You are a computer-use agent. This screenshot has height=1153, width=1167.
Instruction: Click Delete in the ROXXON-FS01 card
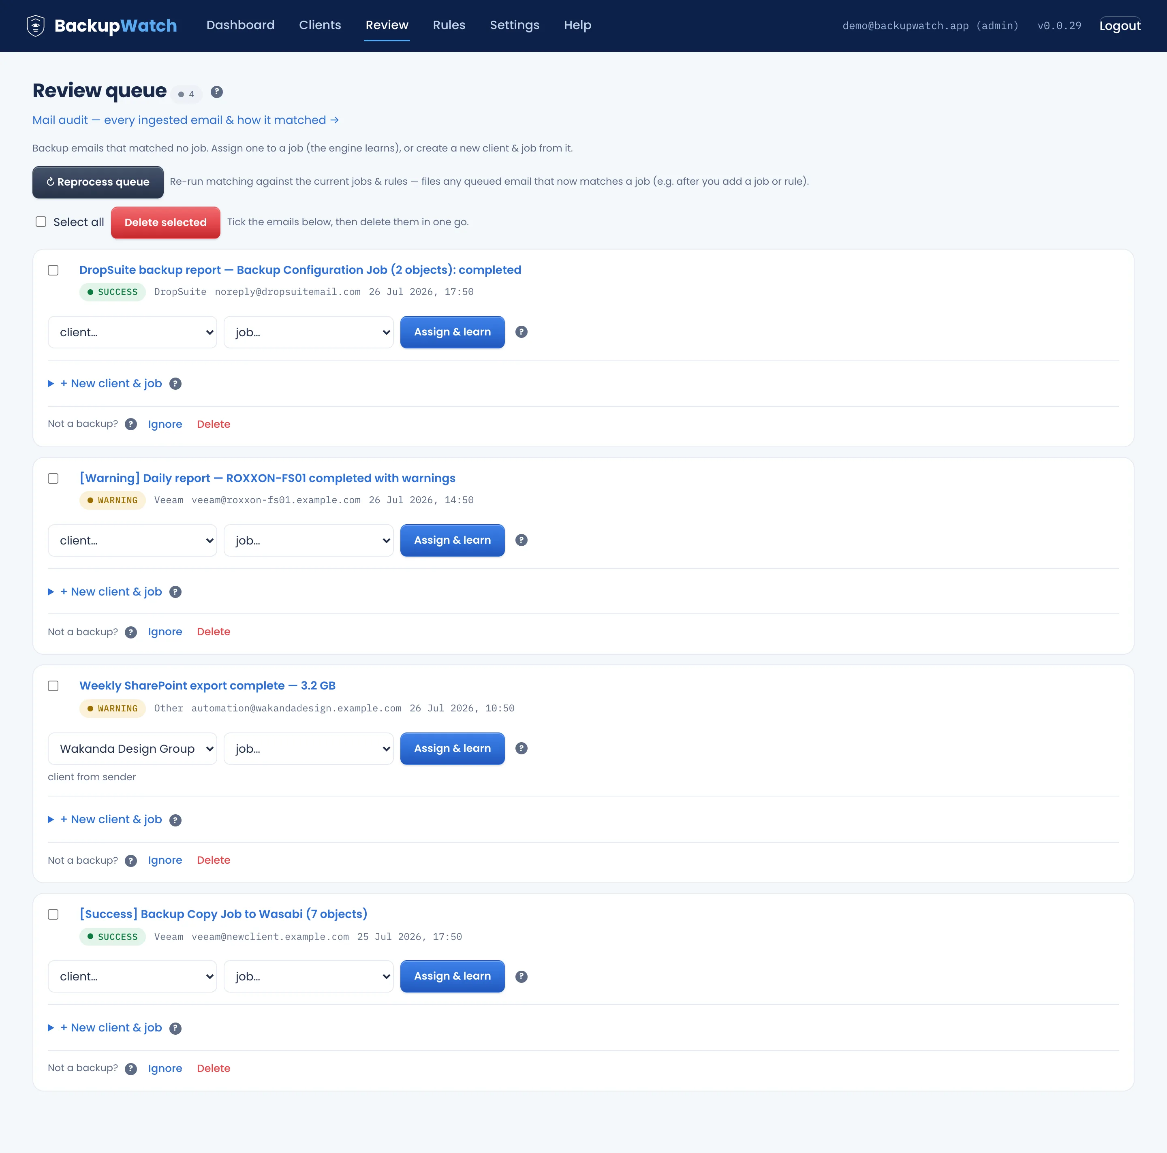click(x=213, y=632)
